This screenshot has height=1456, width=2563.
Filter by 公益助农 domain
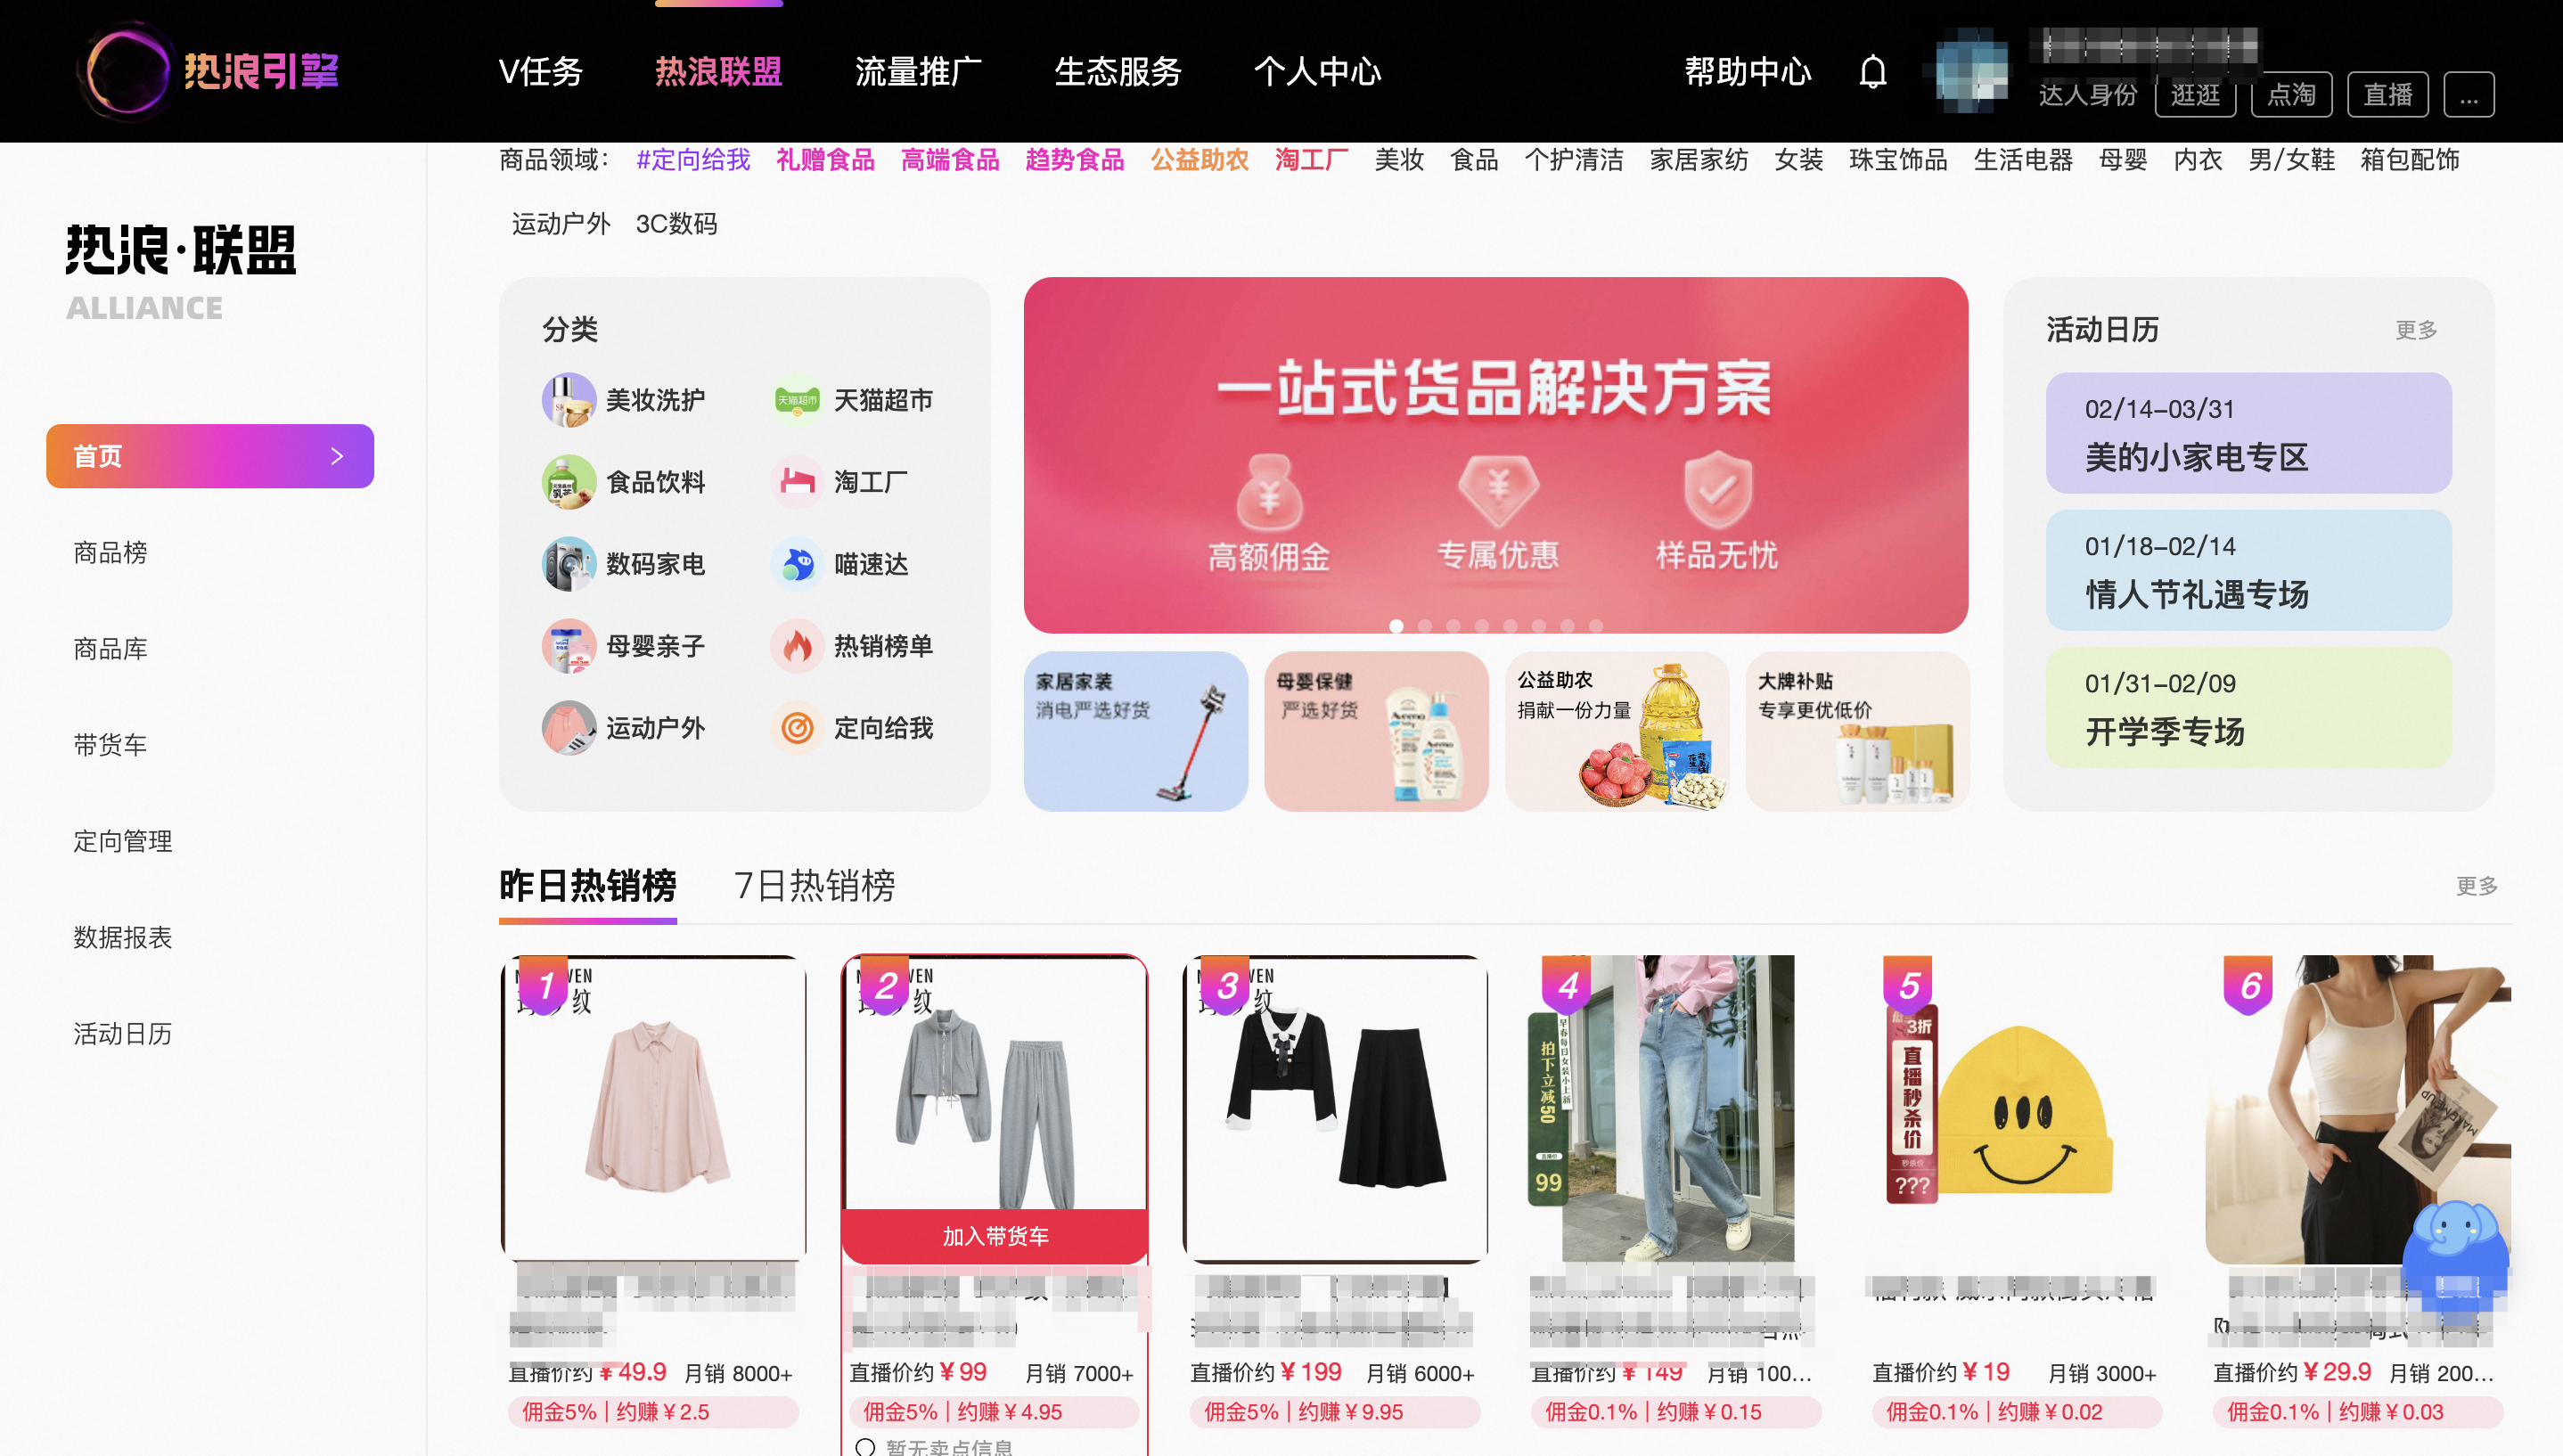[x=1199, y=160]
